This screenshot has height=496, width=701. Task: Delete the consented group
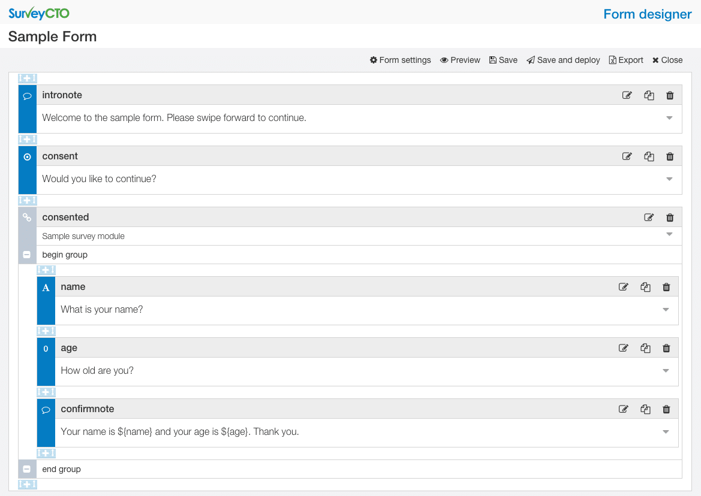coord(670,217)
